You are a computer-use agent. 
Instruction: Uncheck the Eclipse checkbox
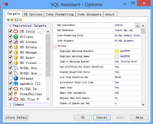[10, 37]
